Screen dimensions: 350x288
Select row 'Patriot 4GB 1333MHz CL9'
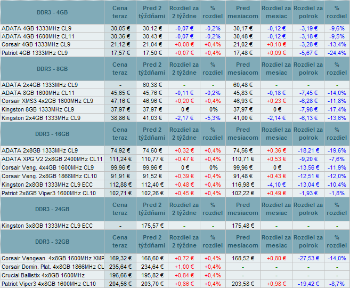point(175,53)
